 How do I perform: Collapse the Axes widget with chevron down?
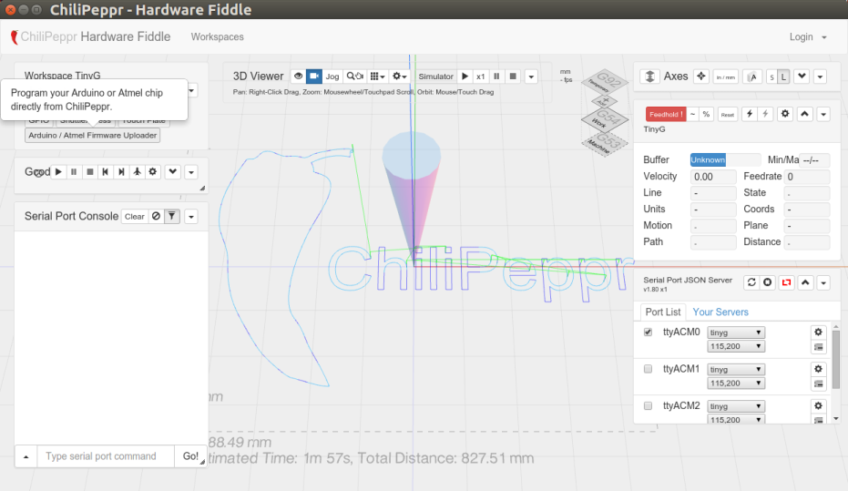802,77
